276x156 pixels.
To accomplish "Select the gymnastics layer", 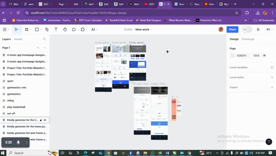I will tap(25, 94).
